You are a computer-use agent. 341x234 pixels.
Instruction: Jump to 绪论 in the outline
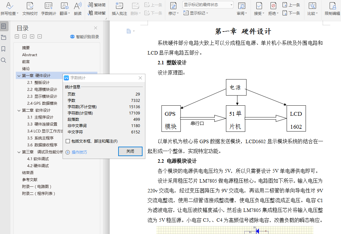click(x=26, y=69)
